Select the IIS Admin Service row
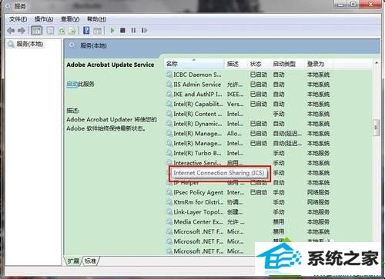 pyautogui.click(x=248, y=85)
